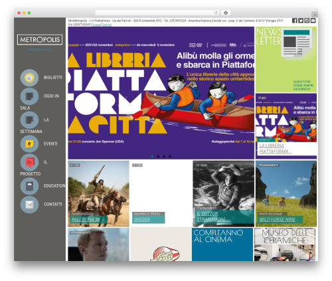Open the Museo delle Ceramiche tile
332x281 pixels.
(285, 244)
